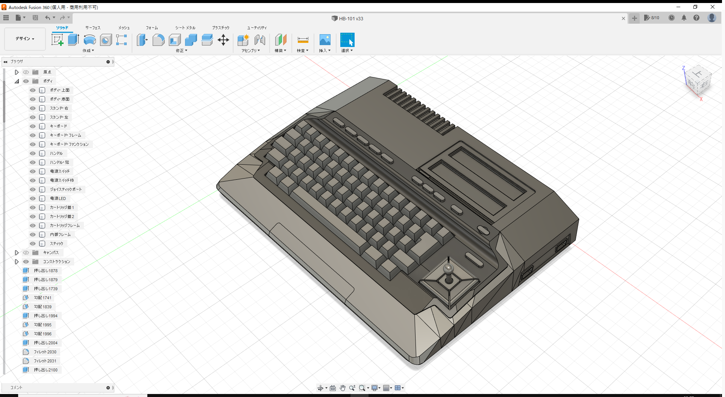Open the デザイン workspace dropdown
Image resolution: width=725 pixels, height=397 pixels.
(24, 39)
